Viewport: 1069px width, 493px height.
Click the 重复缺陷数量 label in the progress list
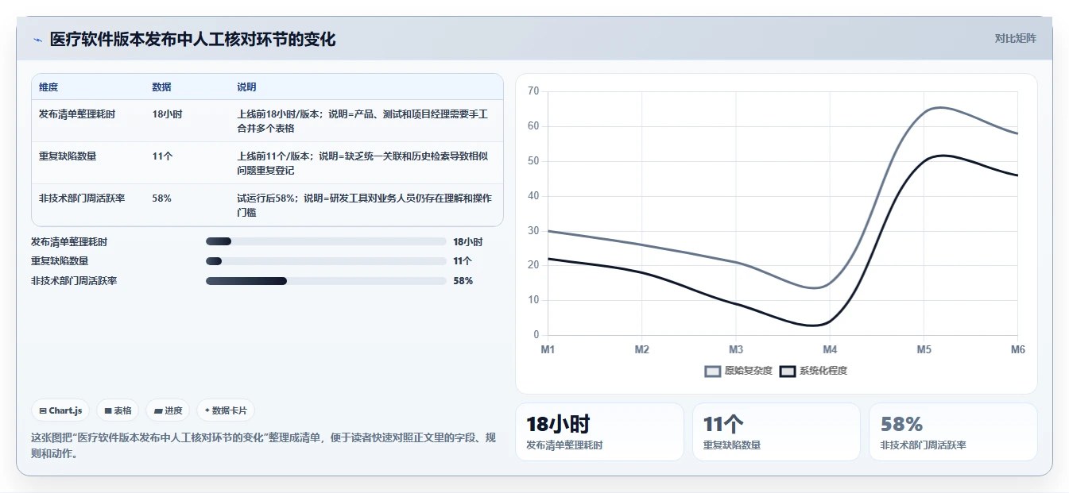tap(60, 261)
